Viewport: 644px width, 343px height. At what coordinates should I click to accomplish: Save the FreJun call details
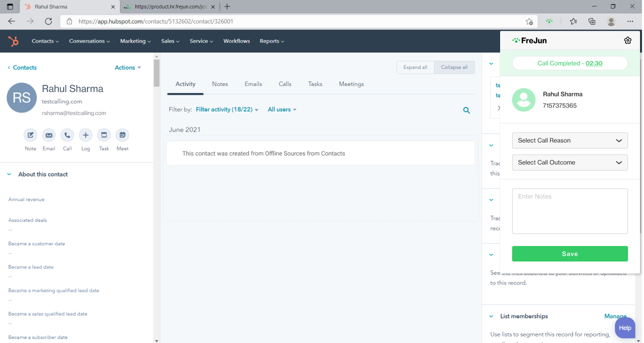[570, 253]
